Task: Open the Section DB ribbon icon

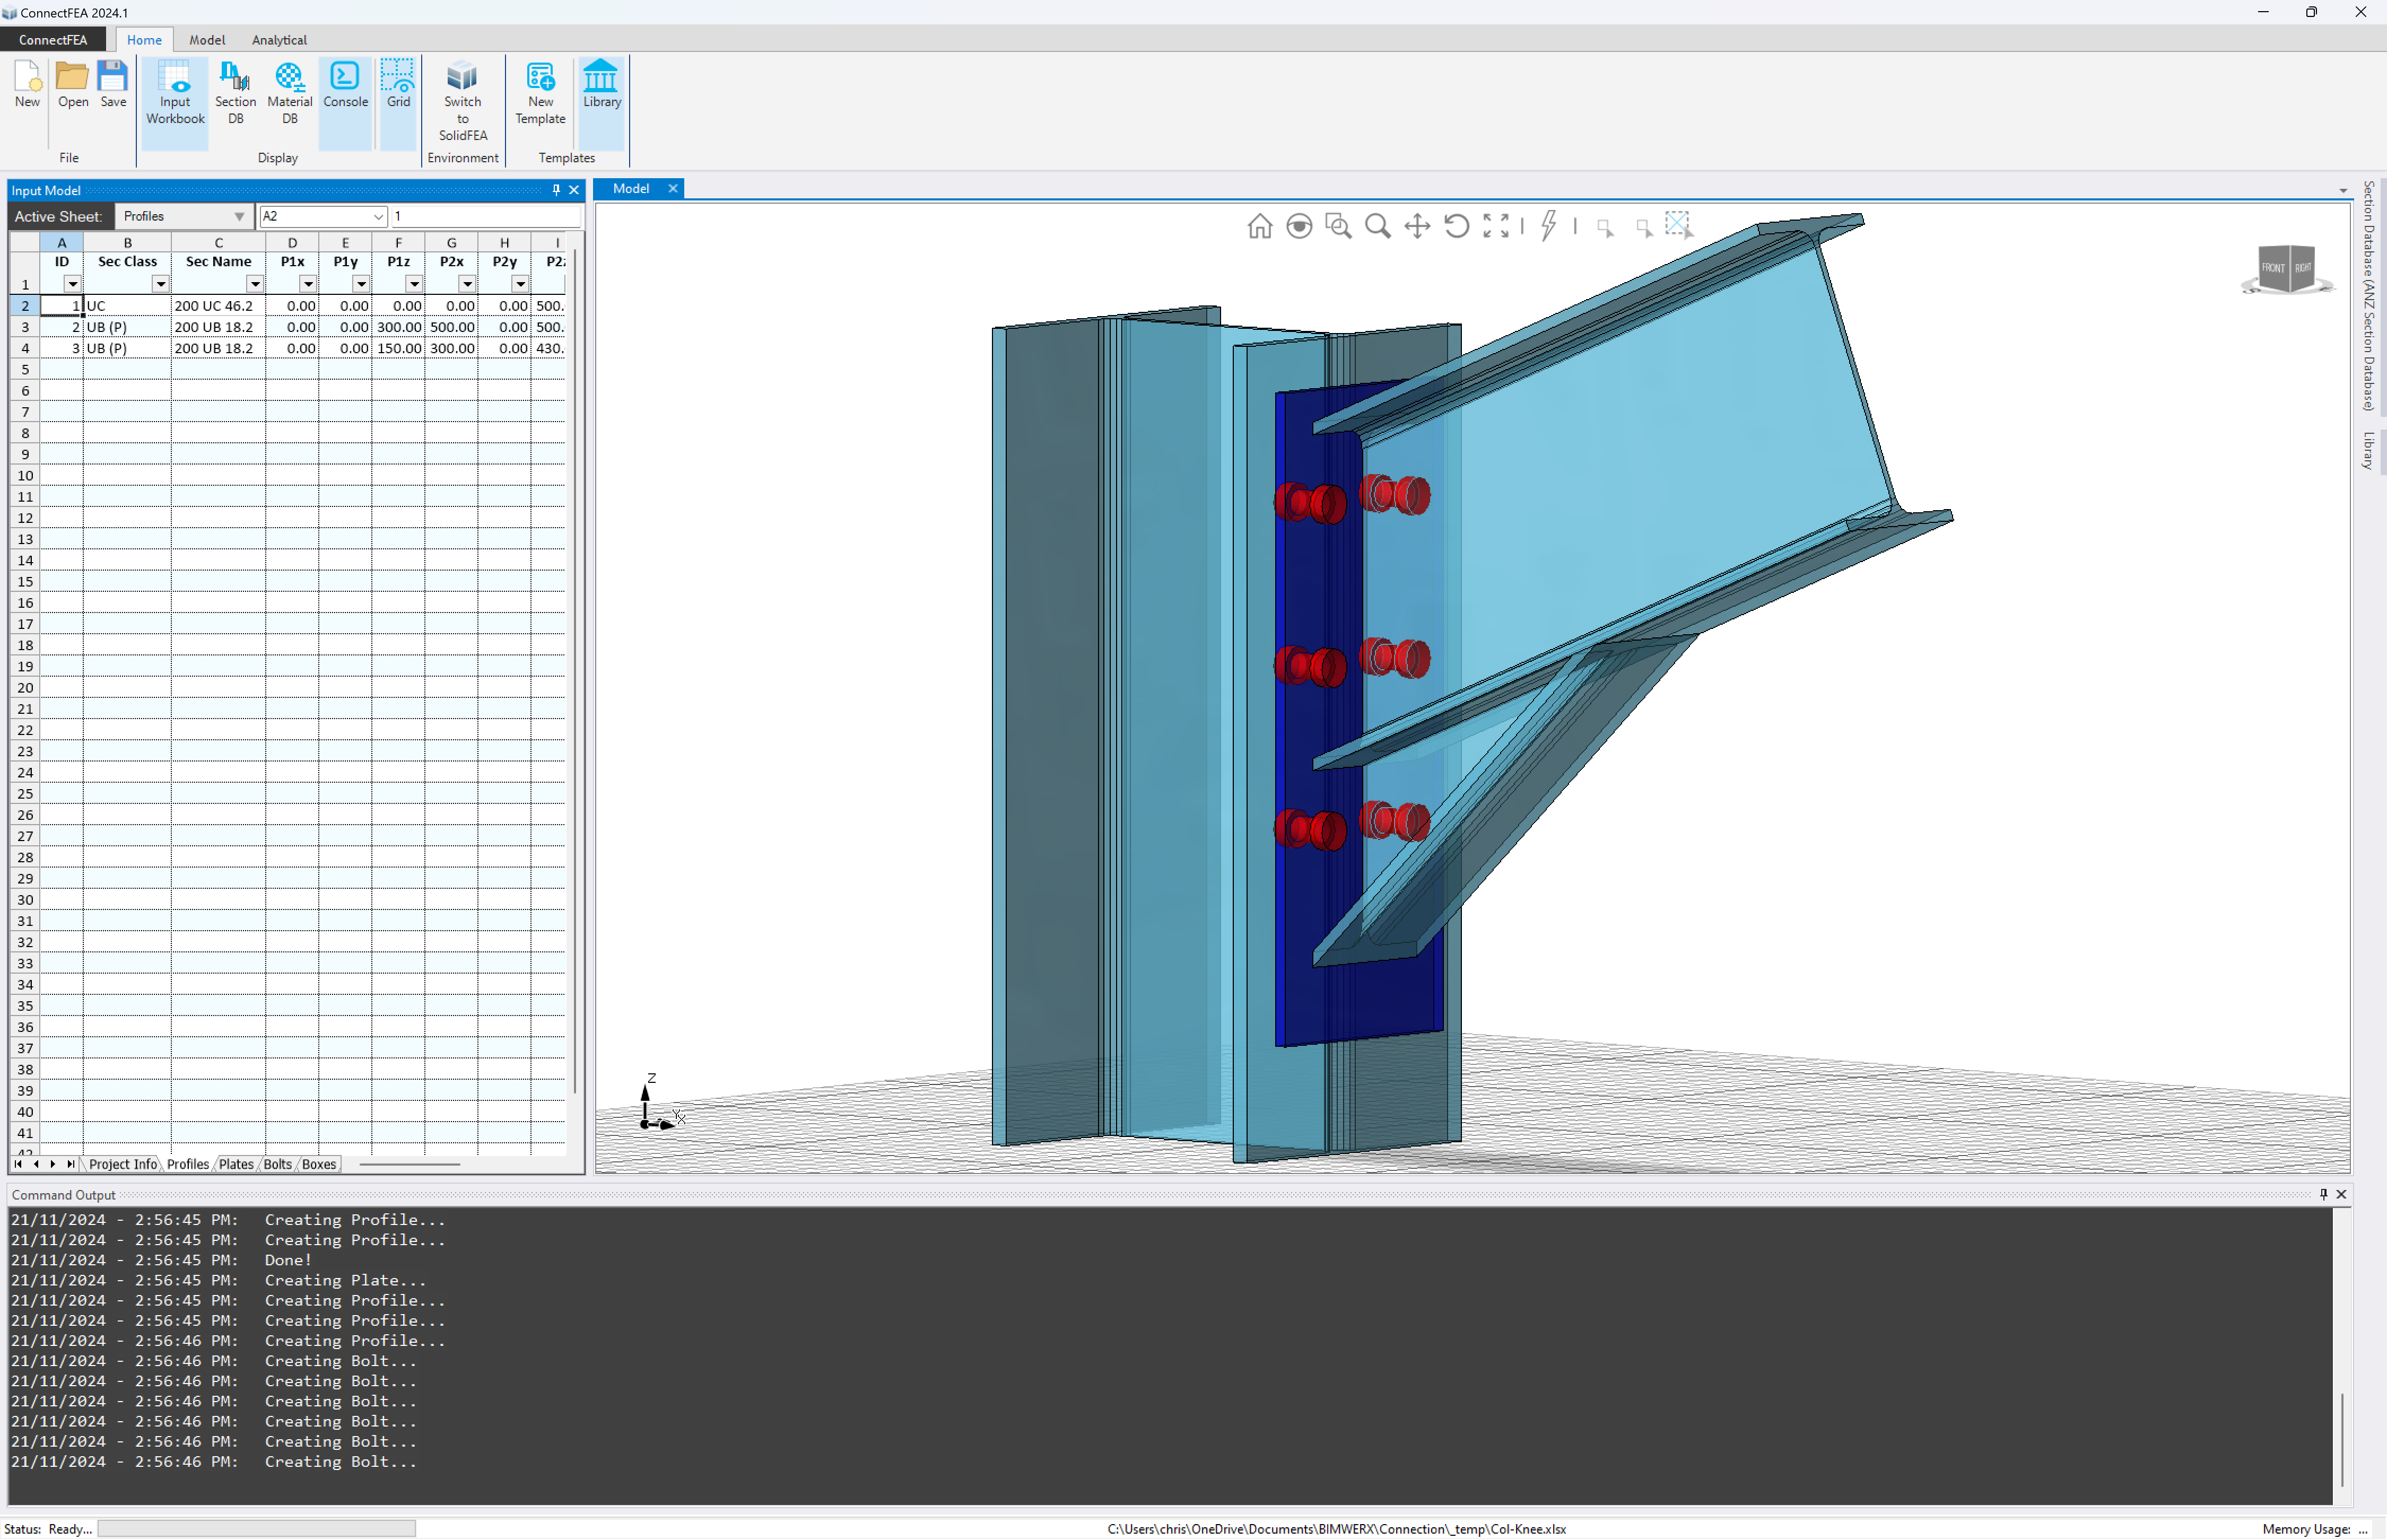Action: pyautogui.click(x=235, y=92)
